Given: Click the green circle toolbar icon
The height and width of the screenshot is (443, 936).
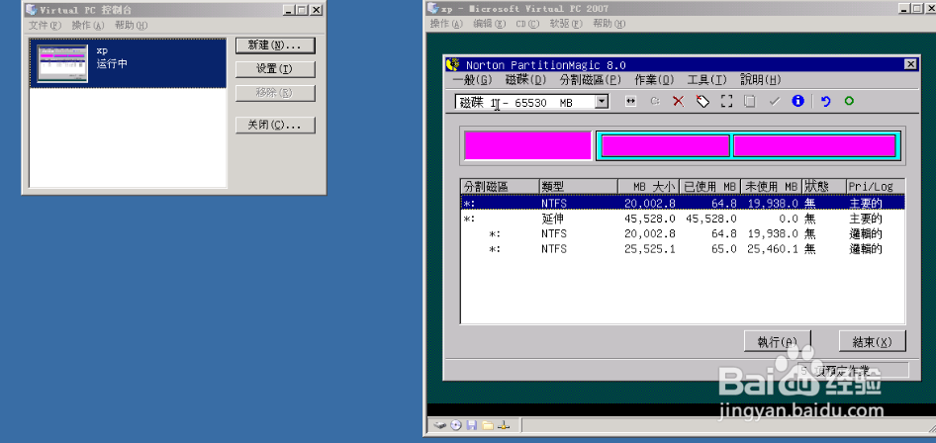Looking at the screenshot, I should 849,101.
